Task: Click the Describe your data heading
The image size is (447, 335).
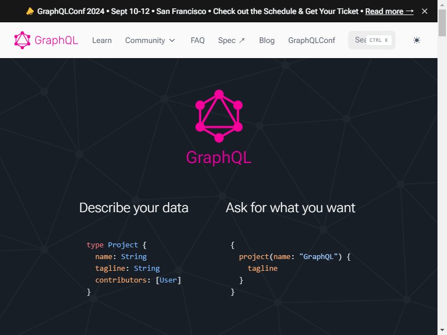Action: (134, 208)
